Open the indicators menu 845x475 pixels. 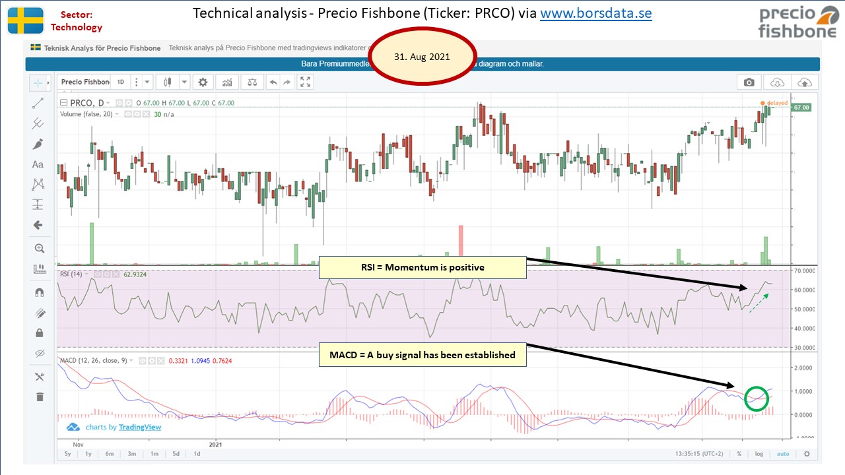pyautogui.click(x=227, y=82)
